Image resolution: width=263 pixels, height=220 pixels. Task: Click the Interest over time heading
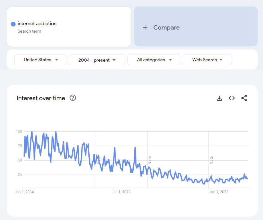(41, 98)
